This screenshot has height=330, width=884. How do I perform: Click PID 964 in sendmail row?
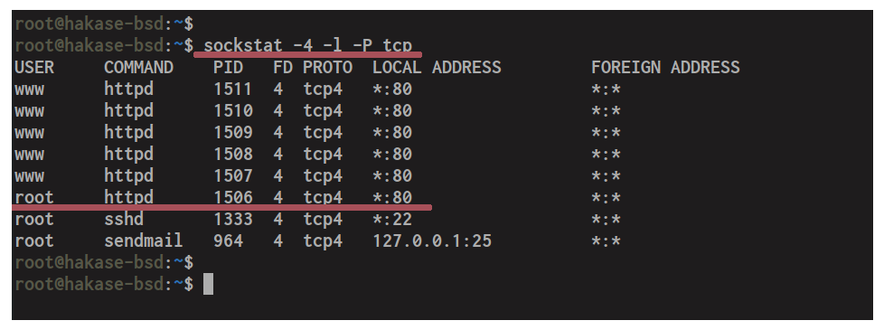[229, 241]
